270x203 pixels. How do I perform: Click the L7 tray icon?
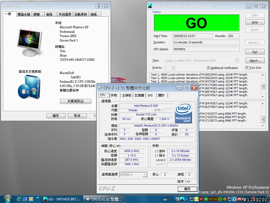point(234,199)
